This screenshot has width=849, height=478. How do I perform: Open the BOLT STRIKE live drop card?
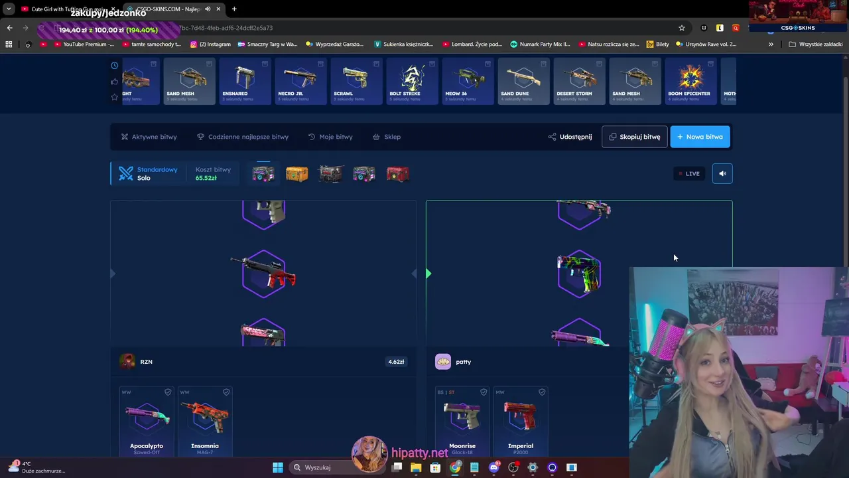tap(412, 81)
